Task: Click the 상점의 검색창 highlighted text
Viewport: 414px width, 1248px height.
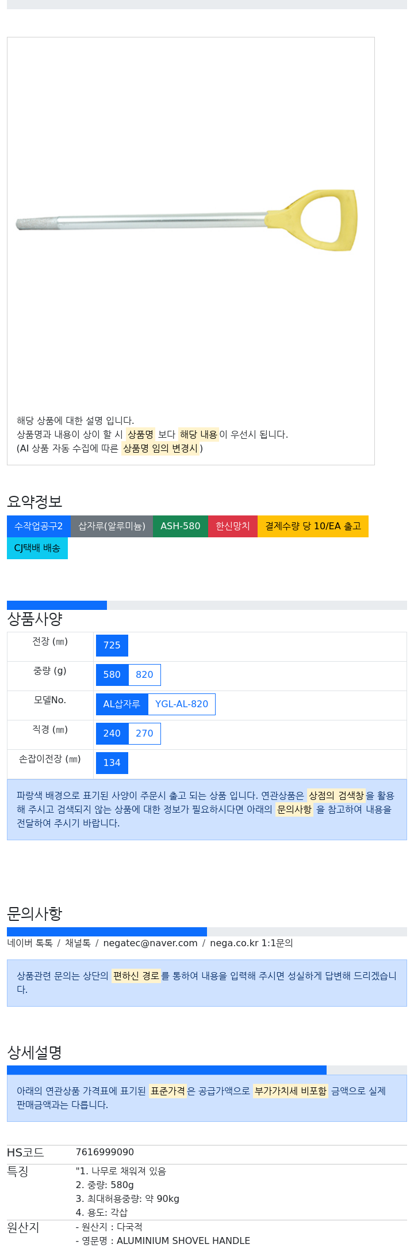Action: click(x=336, y=796)
